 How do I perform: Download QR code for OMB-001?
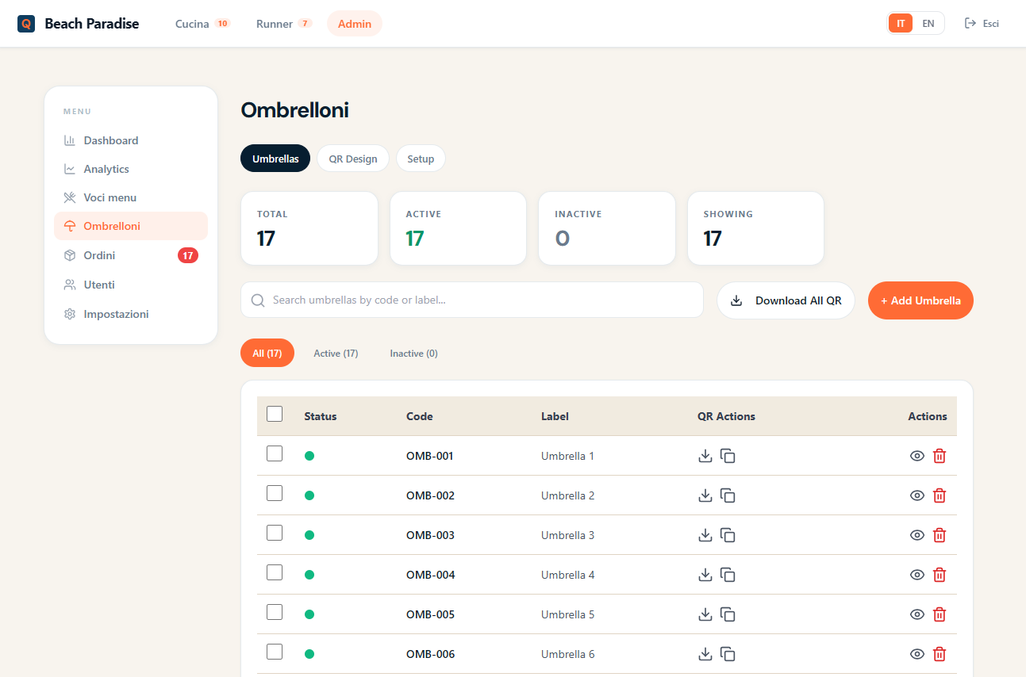click(705, 456)
